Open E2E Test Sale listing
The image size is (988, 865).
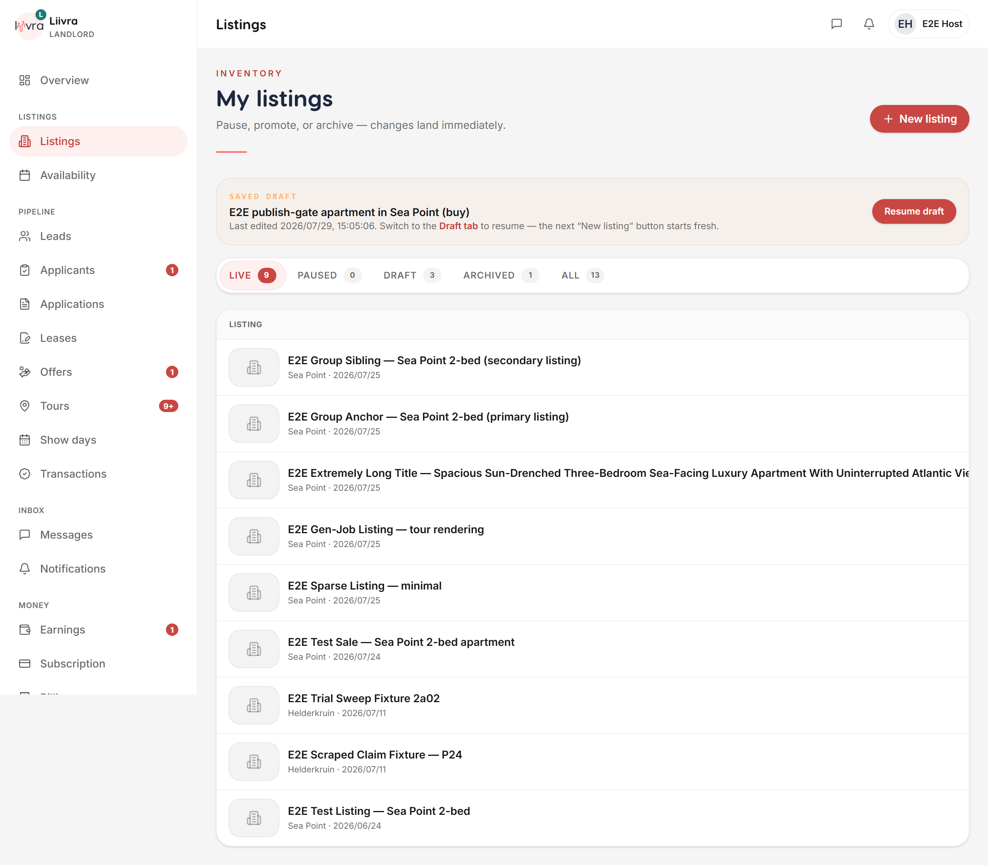coord(592,649)
